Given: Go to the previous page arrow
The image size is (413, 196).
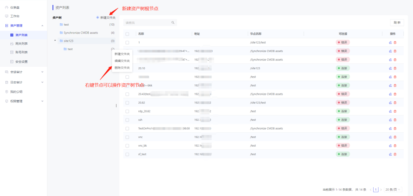Looking at the screenshot, I should tap(371, 190).
